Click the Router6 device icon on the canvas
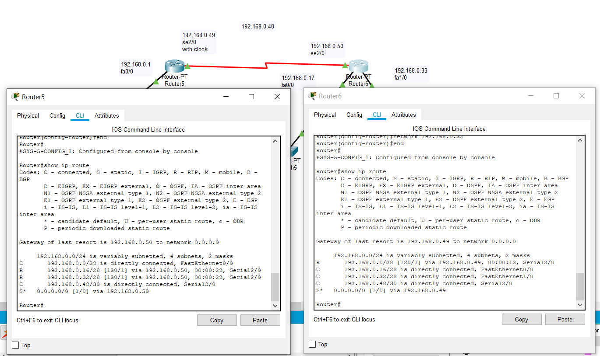Viewport: 600px width, 356px height. coord(359,66)
